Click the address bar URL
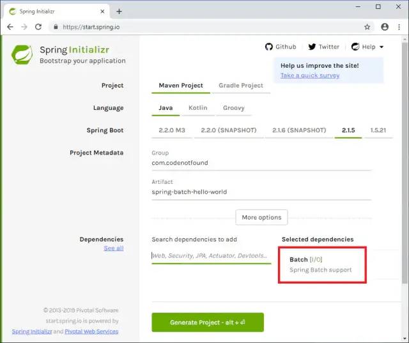This screenshot has width=409, height=343. 91,27
